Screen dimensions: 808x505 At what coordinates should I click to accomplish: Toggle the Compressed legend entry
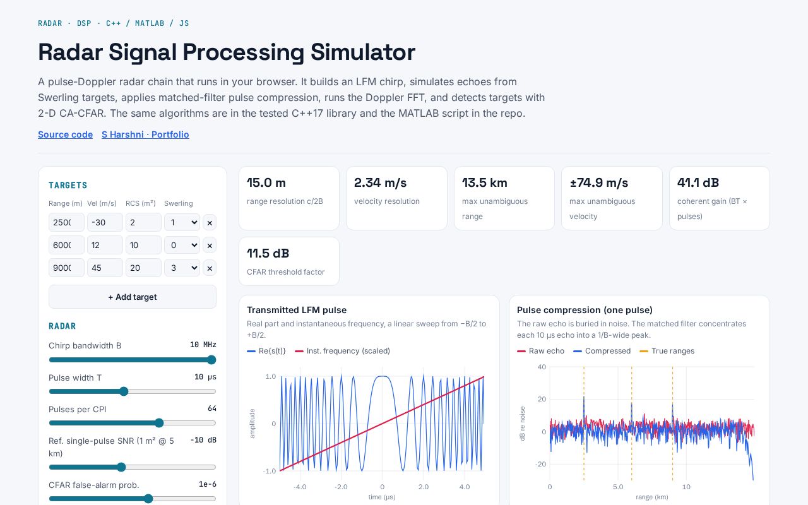point(602,351)
